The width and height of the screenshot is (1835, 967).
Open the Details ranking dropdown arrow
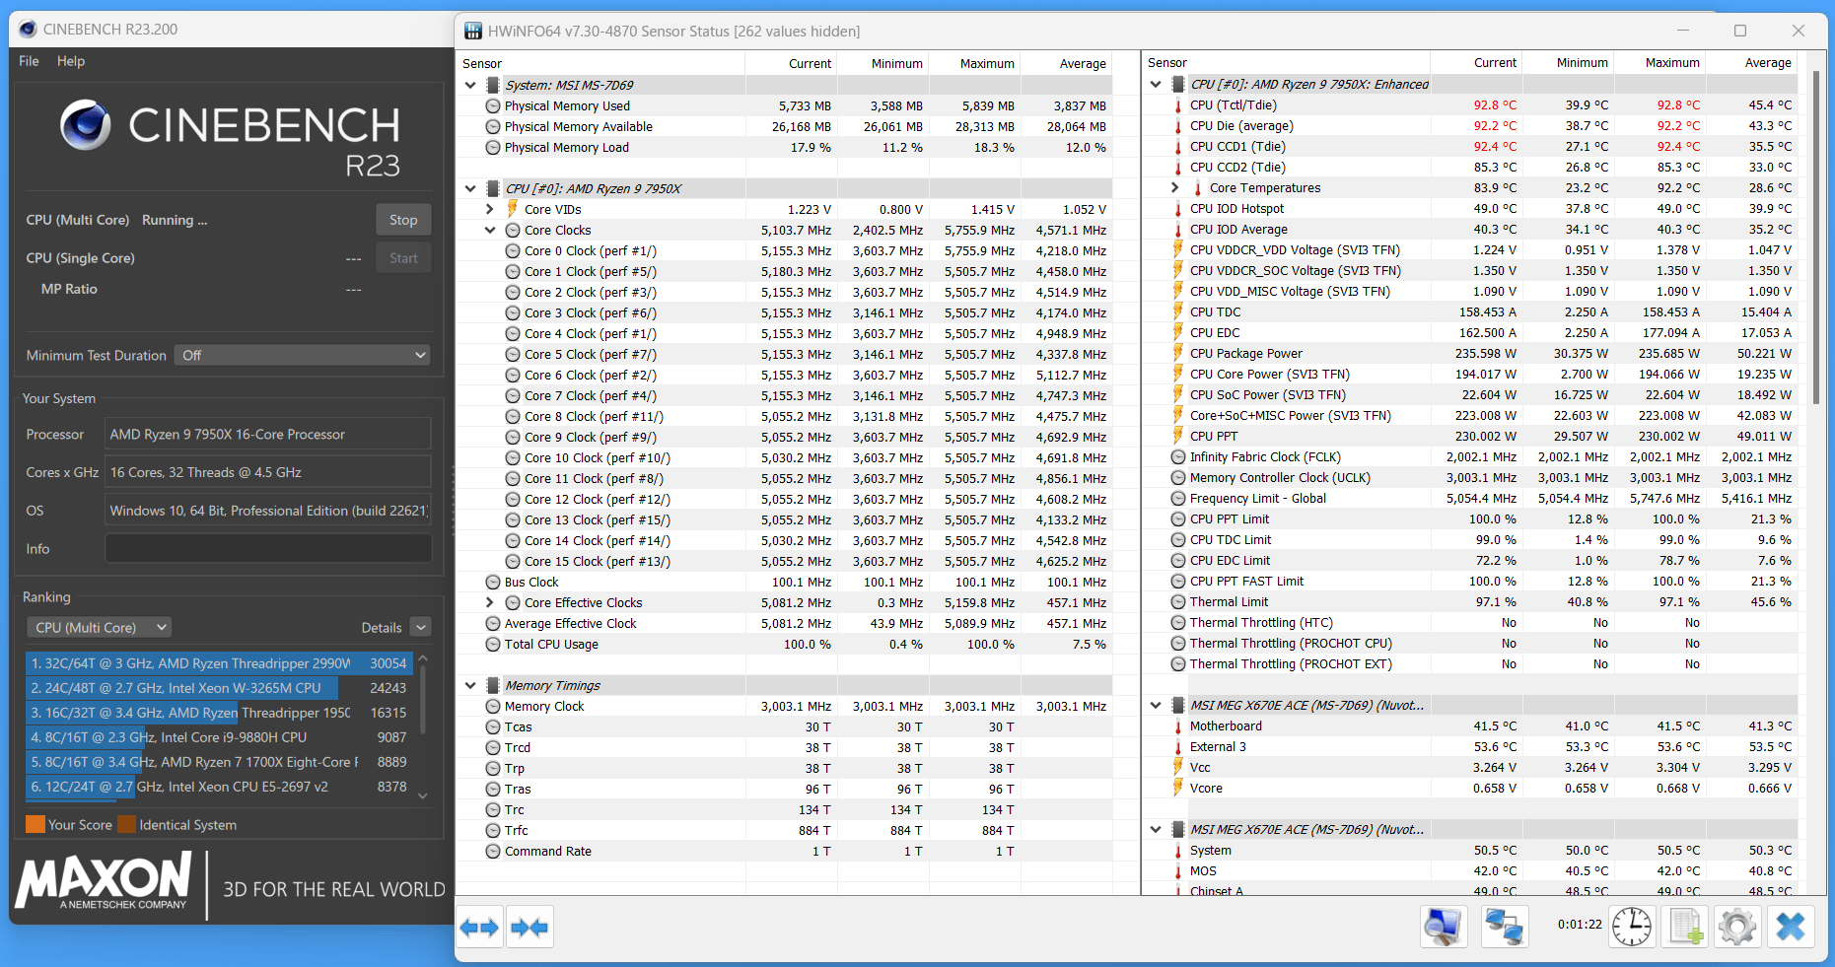click(421, 627)
